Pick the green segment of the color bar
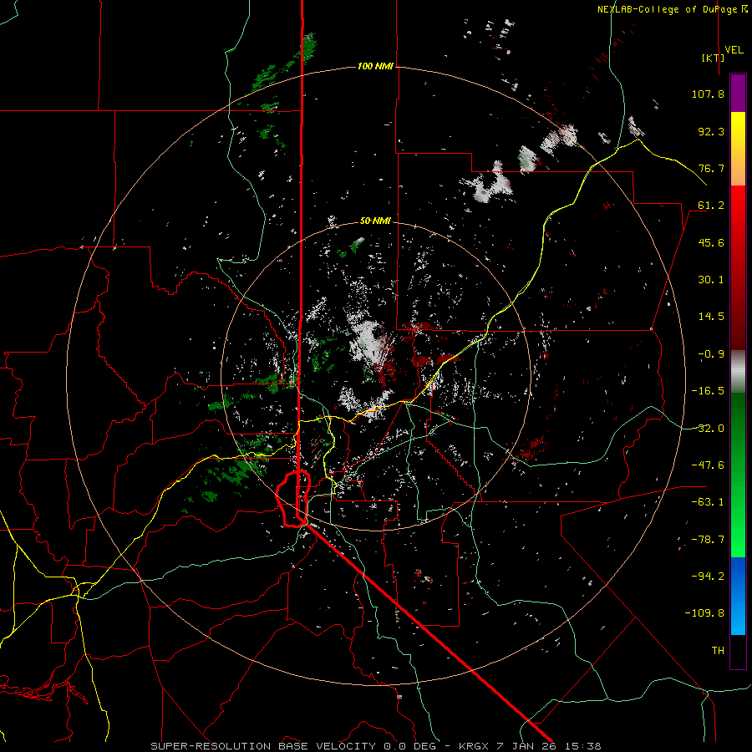The image size is (752, 752). 738,475
